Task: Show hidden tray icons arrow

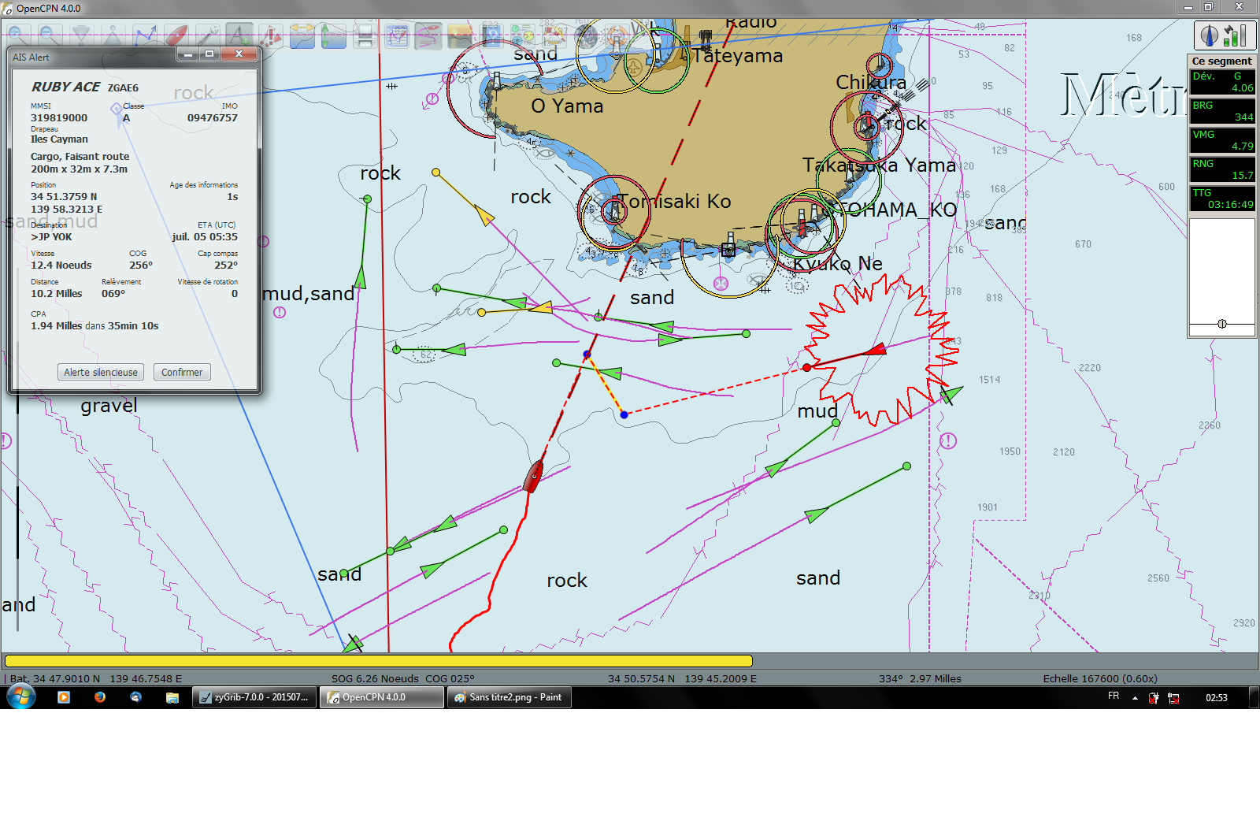Action: 1135,698
